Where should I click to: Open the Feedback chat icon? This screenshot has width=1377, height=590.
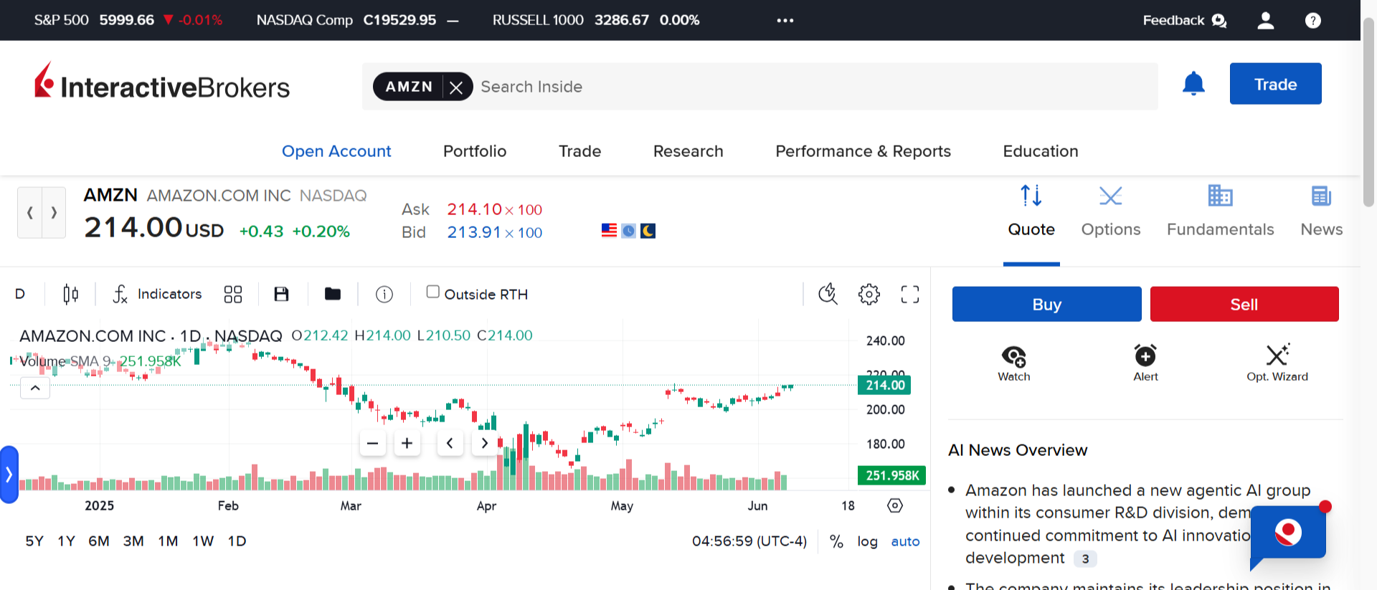1219,21
